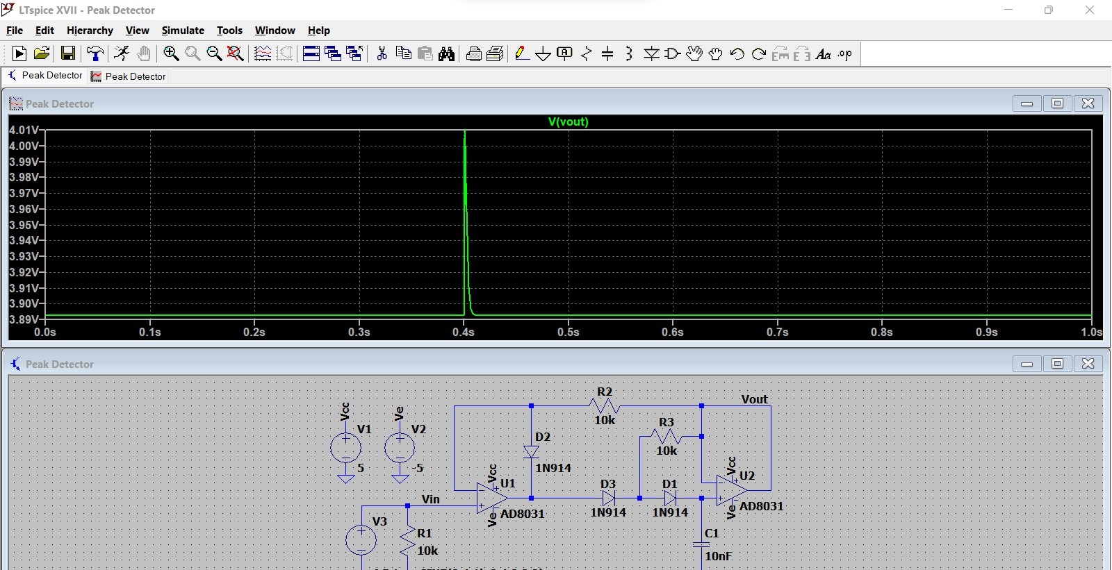Select the Copy tool icon
Image resolution: width=1112 pixels, height=570 pixels.
(x=403, y=53)
